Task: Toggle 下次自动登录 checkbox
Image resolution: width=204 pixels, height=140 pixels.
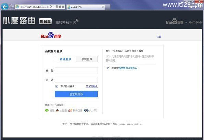Action: (x=57, y=86)
